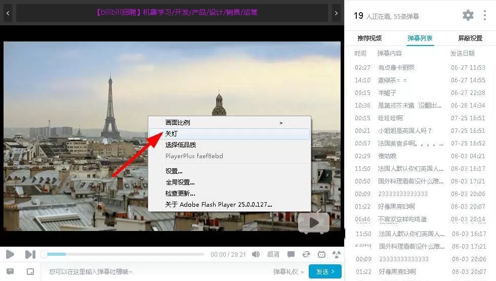Switch to widescreen TV icon mode
The height and width of the screenshot is (281, 496).
(321, 254)
